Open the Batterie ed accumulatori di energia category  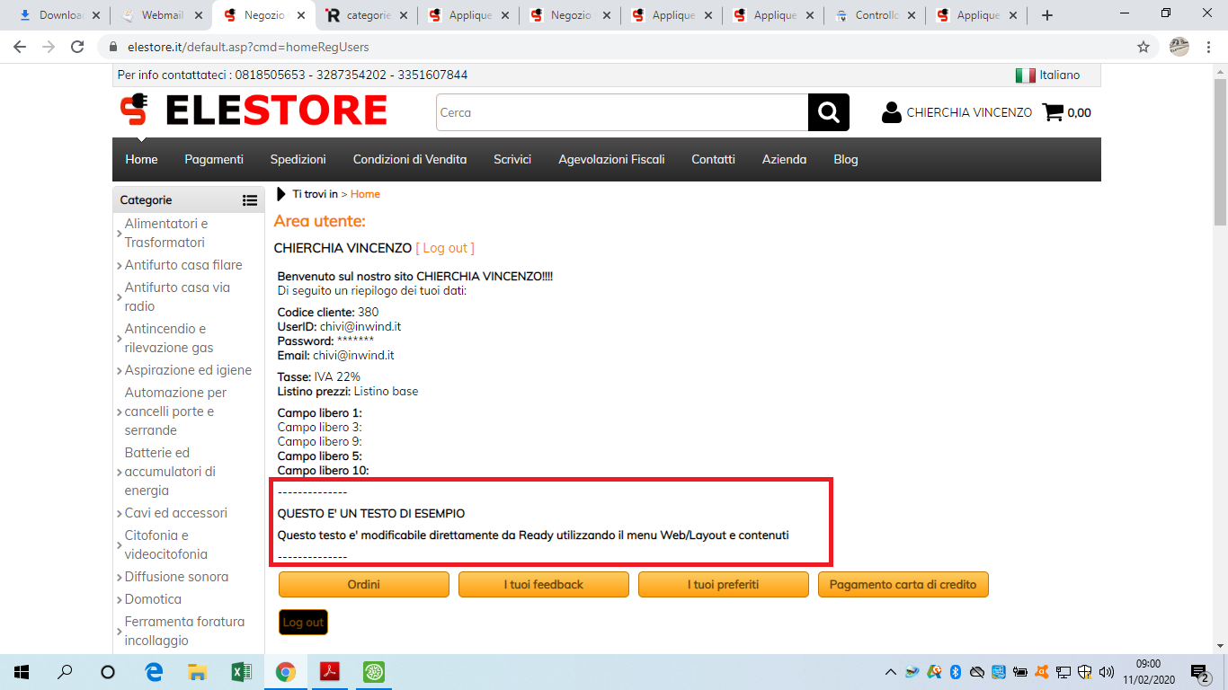[x=170, y=472]
